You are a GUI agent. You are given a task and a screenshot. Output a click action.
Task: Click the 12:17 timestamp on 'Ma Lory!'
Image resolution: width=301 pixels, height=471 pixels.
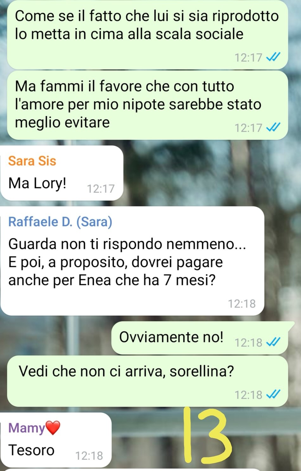(101, 189)
